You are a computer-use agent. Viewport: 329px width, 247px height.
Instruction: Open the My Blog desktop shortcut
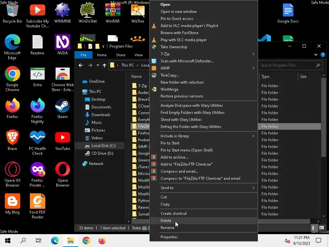[x=13, y=204]
